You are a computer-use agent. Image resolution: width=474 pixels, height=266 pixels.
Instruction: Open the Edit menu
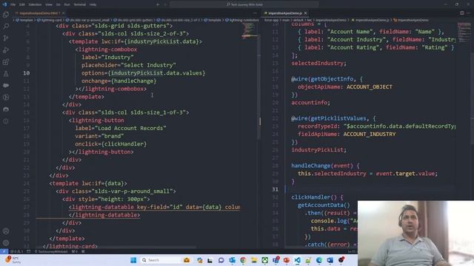(x=22, y=4)
